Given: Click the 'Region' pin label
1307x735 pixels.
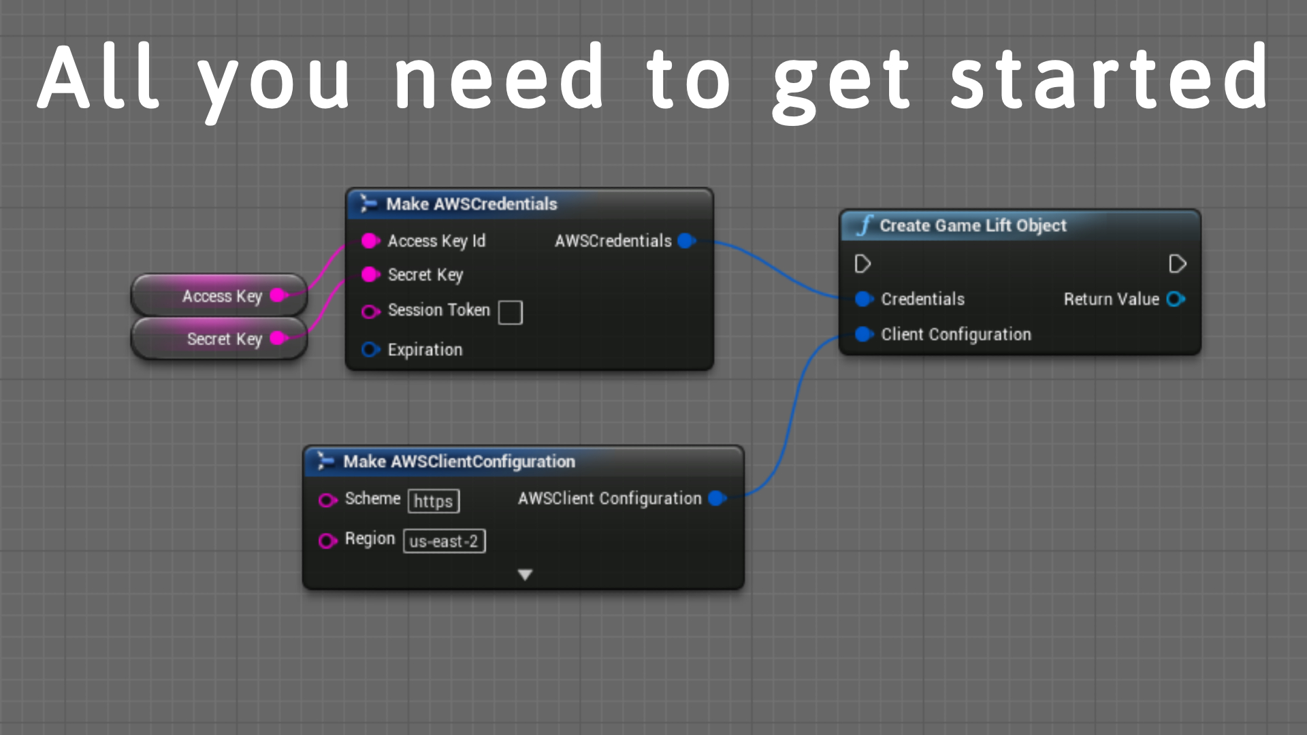Looking at the screenshot, I should [x=370, y=538].
